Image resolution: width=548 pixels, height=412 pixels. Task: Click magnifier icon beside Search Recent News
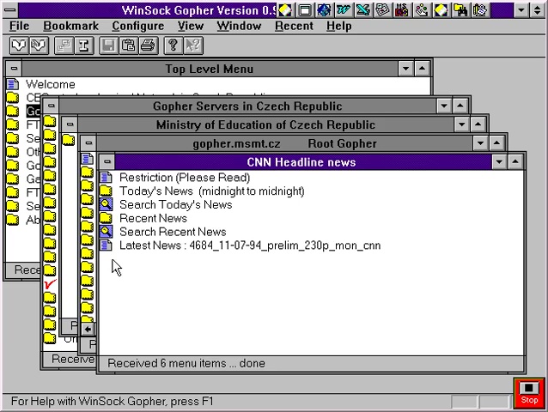pyautogui.click(x=106, y=232)
